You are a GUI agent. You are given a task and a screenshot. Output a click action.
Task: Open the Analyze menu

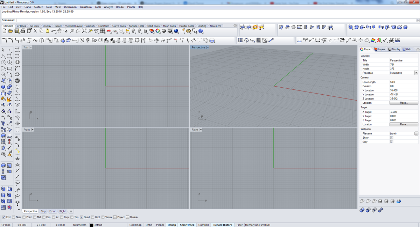pos(108,7)
